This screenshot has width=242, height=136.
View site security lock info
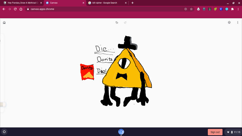[28, 9]
